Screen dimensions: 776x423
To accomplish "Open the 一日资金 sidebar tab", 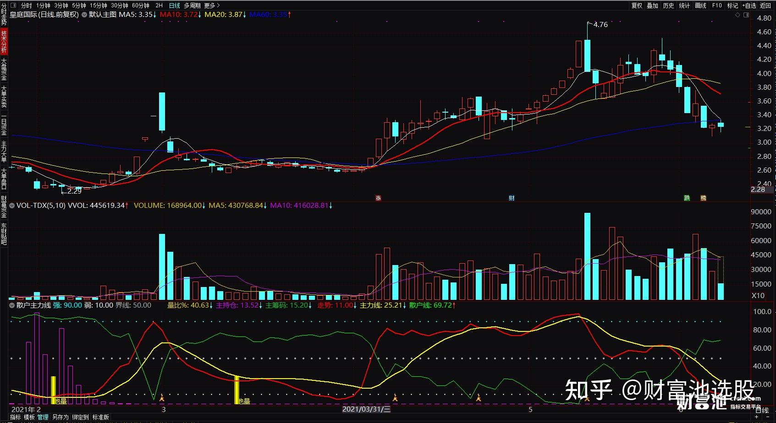I will click(4, 124).
